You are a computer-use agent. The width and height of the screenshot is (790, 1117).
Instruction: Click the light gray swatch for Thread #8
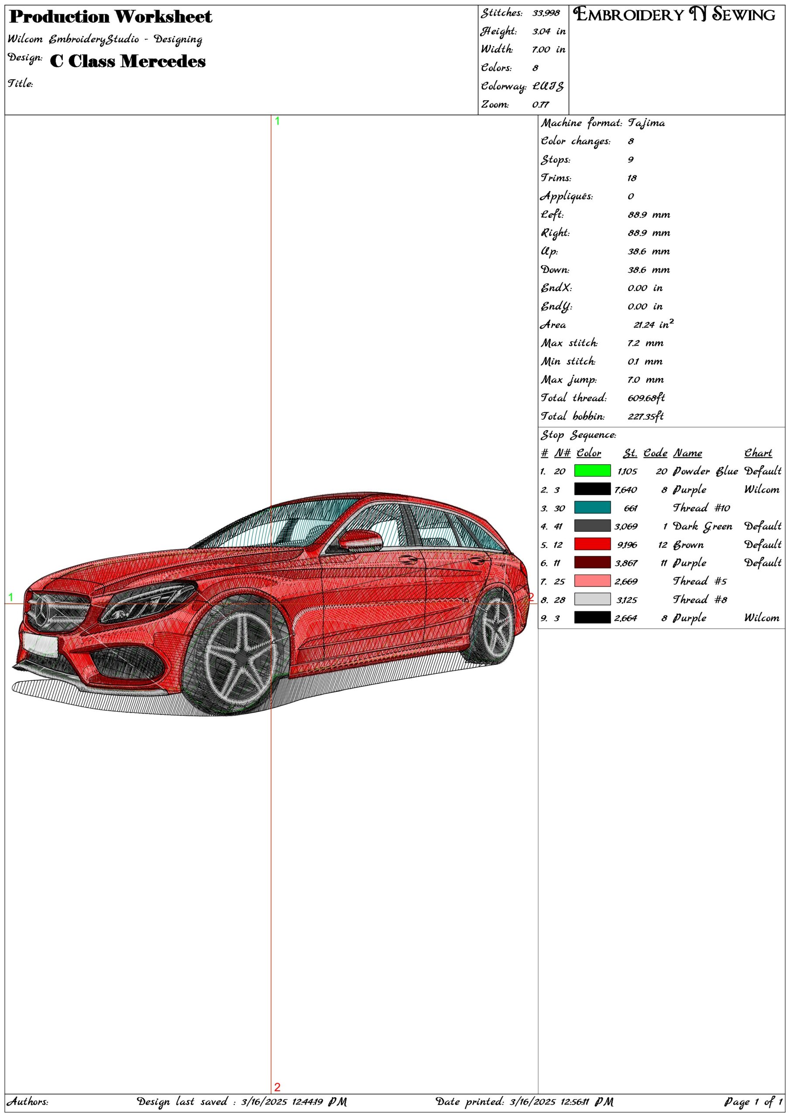point(592,600)
